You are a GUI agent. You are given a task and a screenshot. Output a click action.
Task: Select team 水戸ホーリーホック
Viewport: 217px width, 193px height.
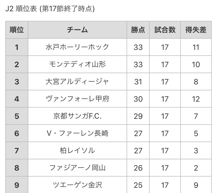click(x=77, y=47)
